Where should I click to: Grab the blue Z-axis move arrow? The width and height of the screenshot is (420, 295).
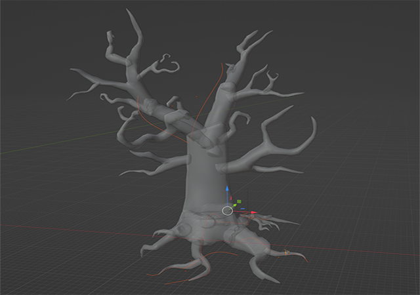tap(227, 189)
